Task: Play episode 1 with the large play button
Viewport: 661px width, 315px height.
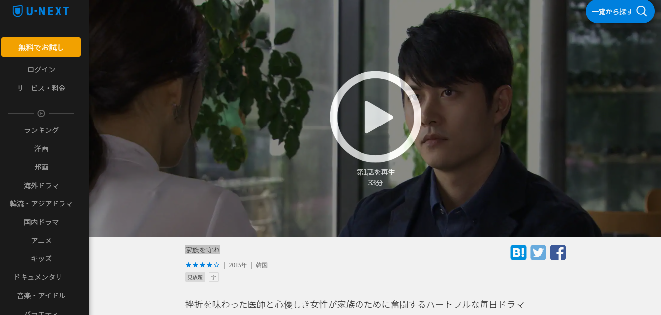Action: point(375,117)
